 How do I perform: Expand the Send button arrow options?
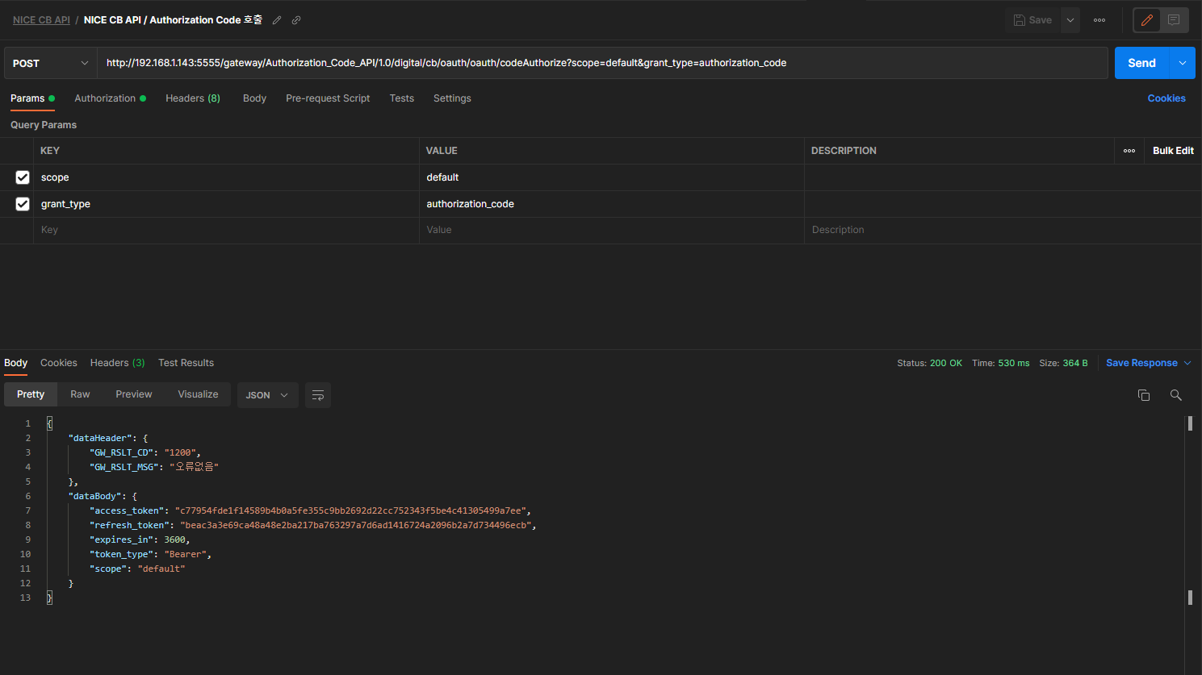click(x=1183, y=63)
